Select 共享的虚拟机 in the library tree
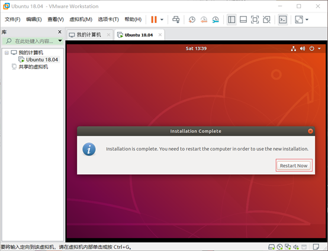This screenshot has width=328, height=251. click(x=33, y=67)
